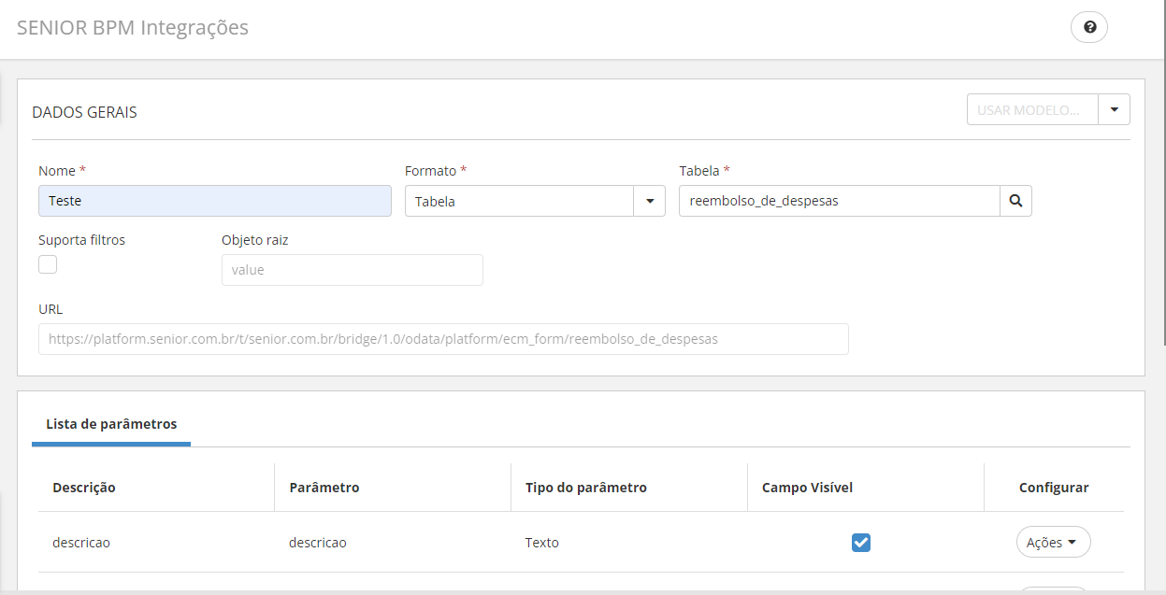Enable the Suporta filtros checkbox

click(x=48, y=264)
